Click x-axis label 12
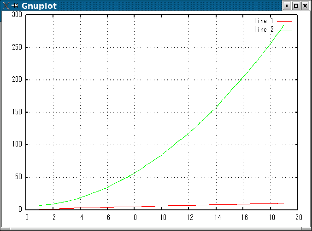Screen dimensions: 312x231 click(x=190, y=217)
